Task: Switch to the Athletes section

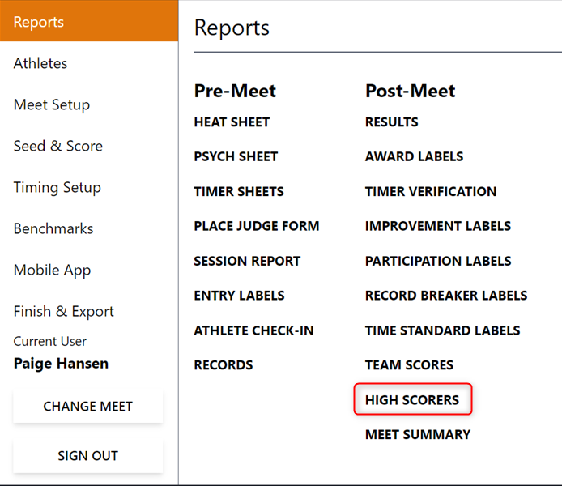Action: click(x=40, y=63)
